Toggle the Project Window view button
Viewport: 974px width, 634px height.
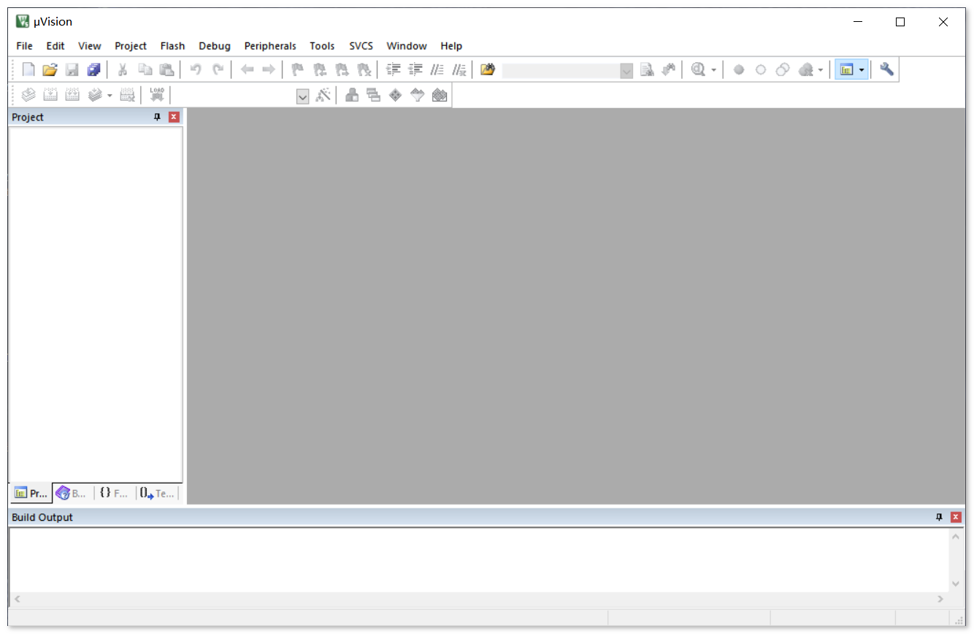tap(847, 70)
